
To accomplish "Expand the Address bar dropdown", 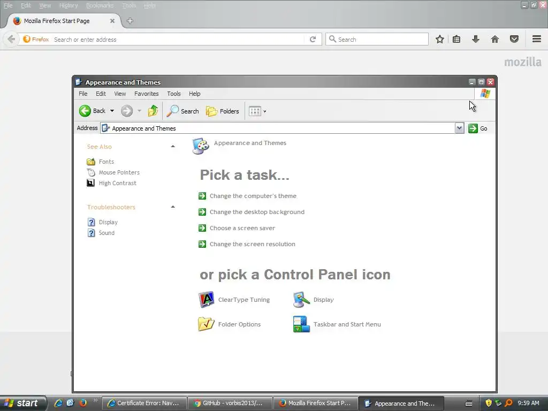I will pos(459,128).
